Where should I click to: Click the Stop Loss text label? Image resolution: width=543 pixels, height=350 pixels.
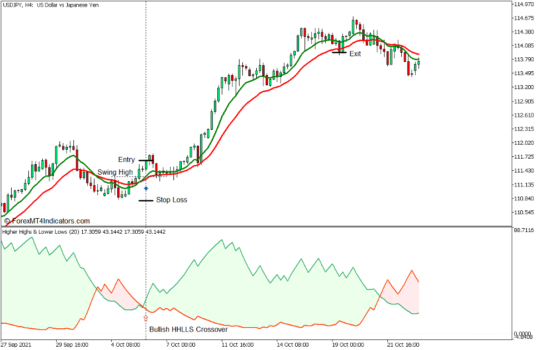tap(171, 200)
